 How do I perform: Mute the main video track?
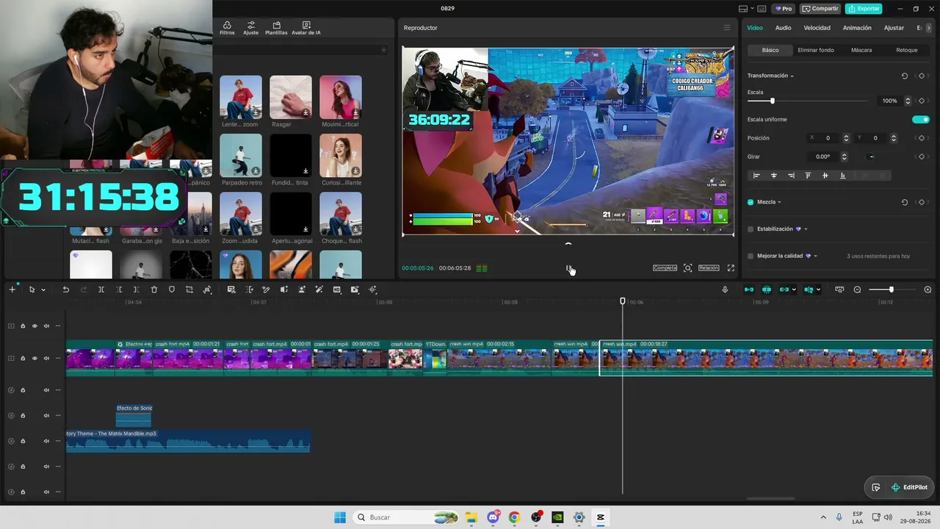(x=46, y=359)
